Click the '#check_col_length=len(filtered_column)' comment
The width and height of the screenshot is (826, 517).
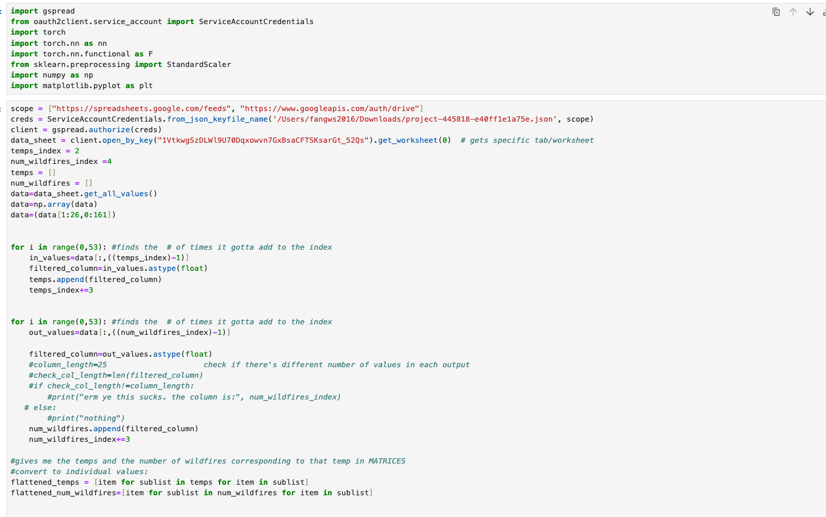(116, 375)
